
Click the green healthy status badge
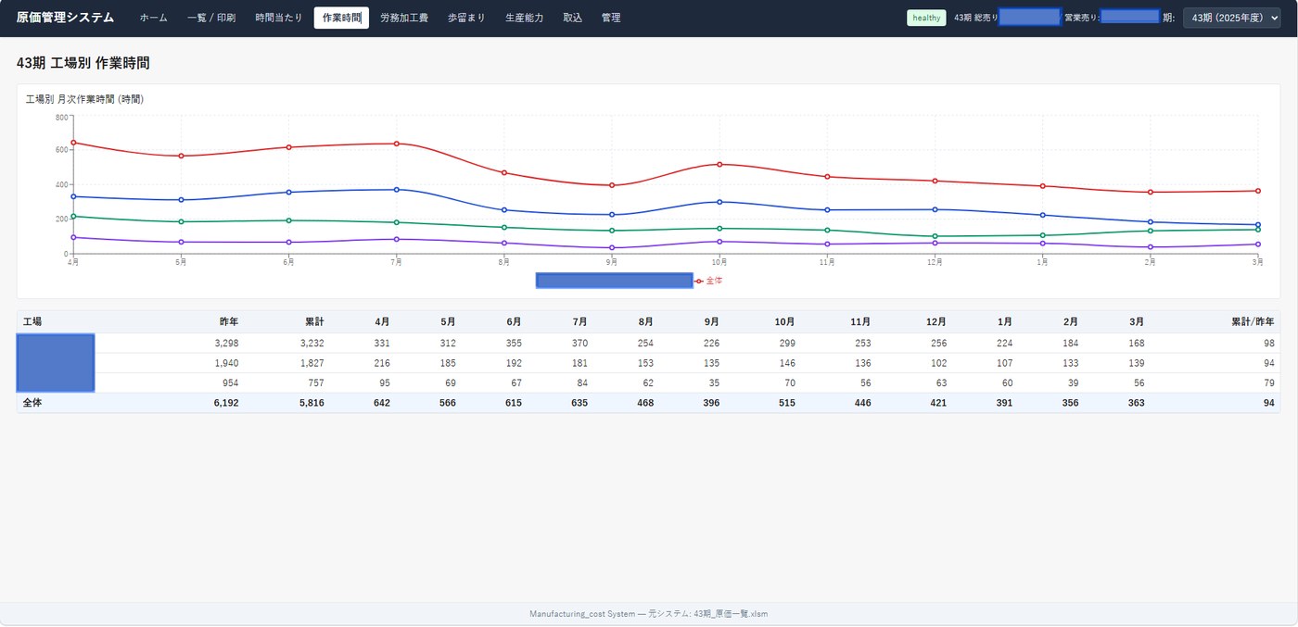pyautogui.click(x=926, y=18)
